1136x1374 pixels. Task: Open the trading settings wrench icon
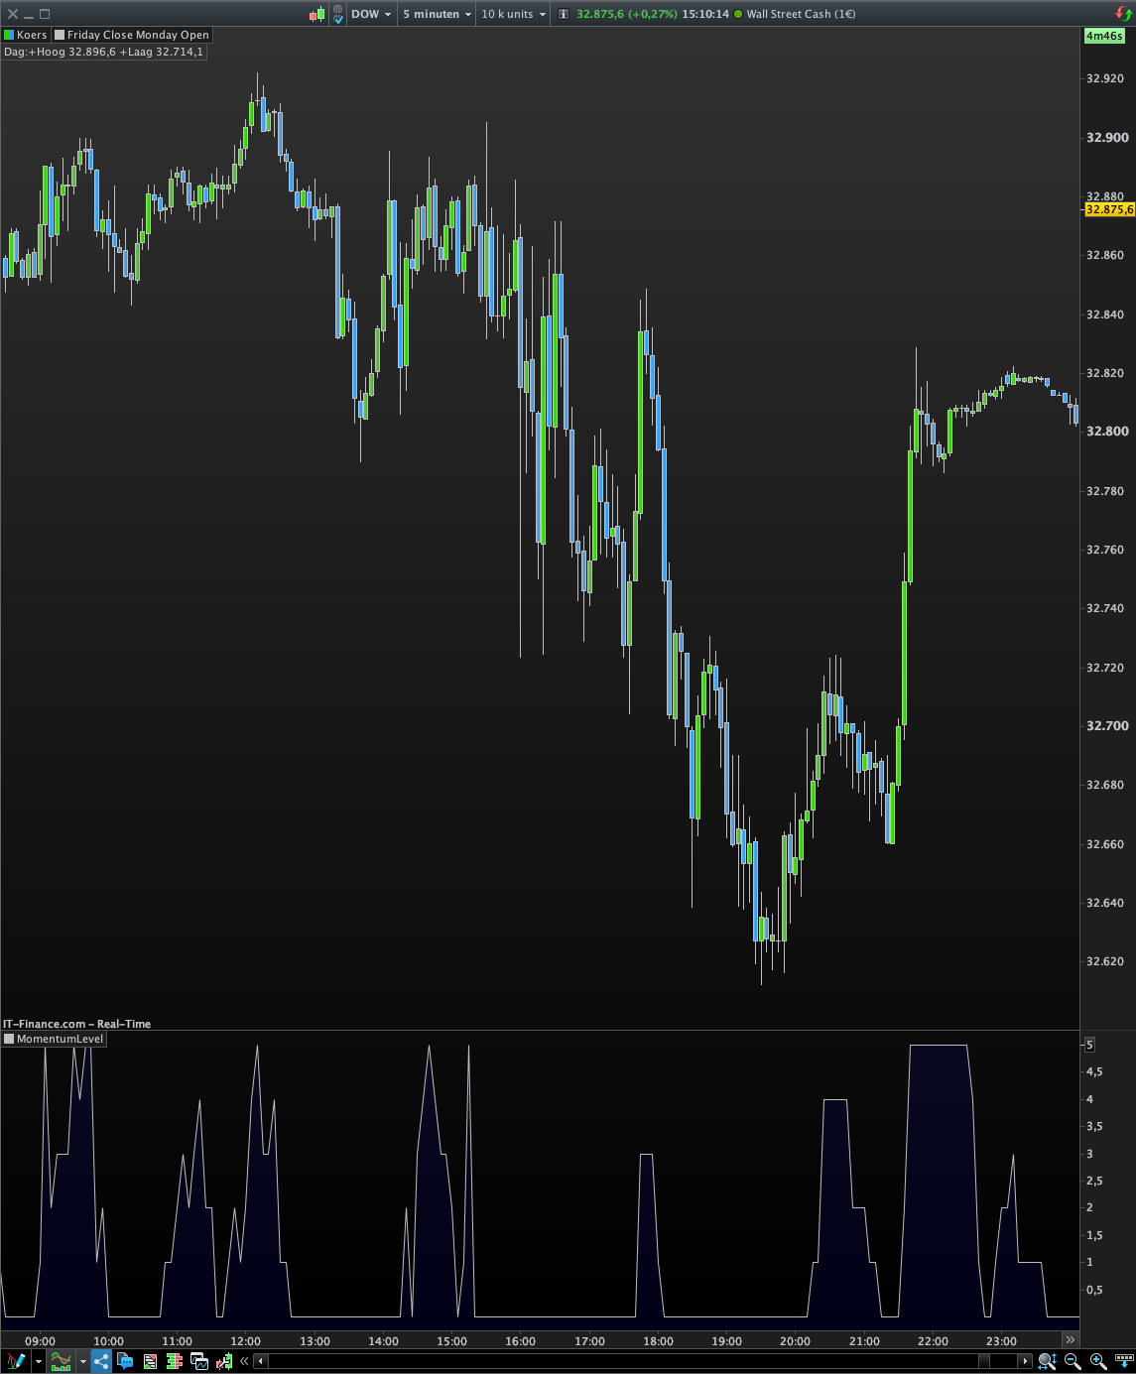tap(224, 1361)
